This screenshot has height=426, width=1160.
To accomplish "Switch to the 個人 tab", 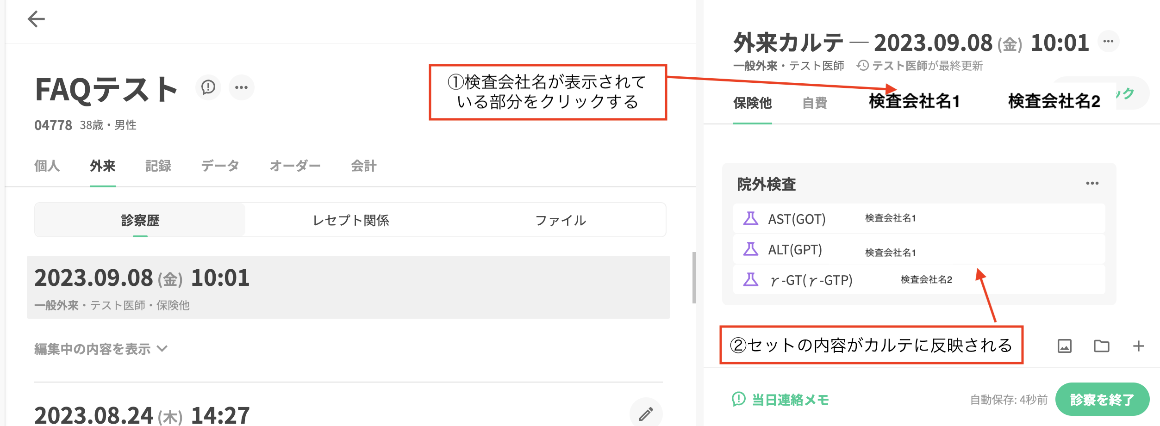I will [47, 166].
